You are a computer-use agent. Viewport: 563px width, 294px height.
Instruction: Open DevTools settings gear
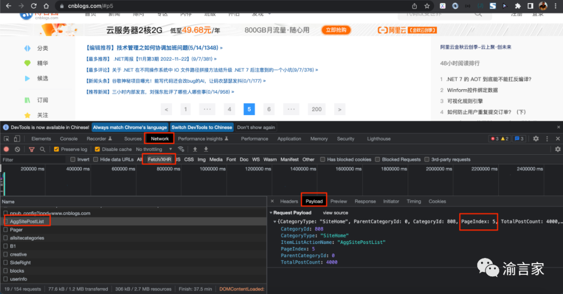coord(536,139)
